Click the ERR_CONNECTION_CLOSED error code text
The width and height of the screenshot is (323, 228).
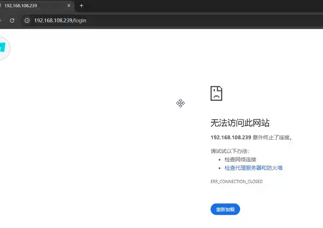pos(237,181)
